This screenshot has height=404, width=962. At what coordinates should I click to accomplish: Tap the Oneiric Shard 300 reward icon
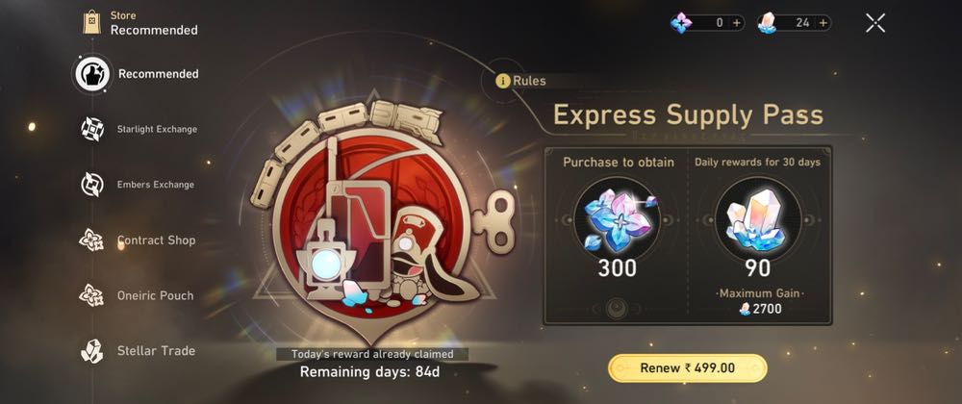point(618,219)
